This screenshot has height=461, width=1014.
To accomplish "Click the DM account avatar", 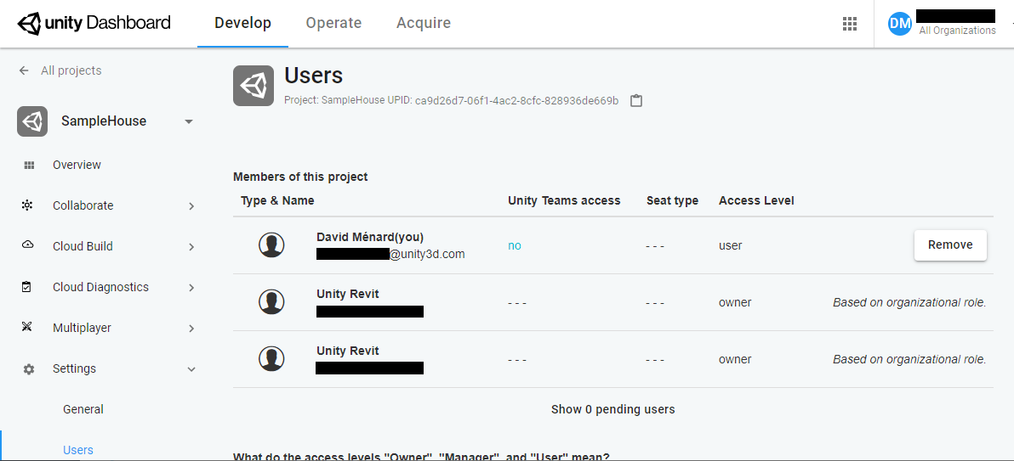I will 899,24.
